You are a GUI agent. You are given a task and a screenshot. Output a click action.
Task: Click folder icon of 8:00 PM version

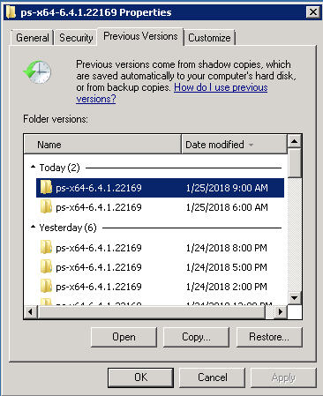[x=46, y=247]
